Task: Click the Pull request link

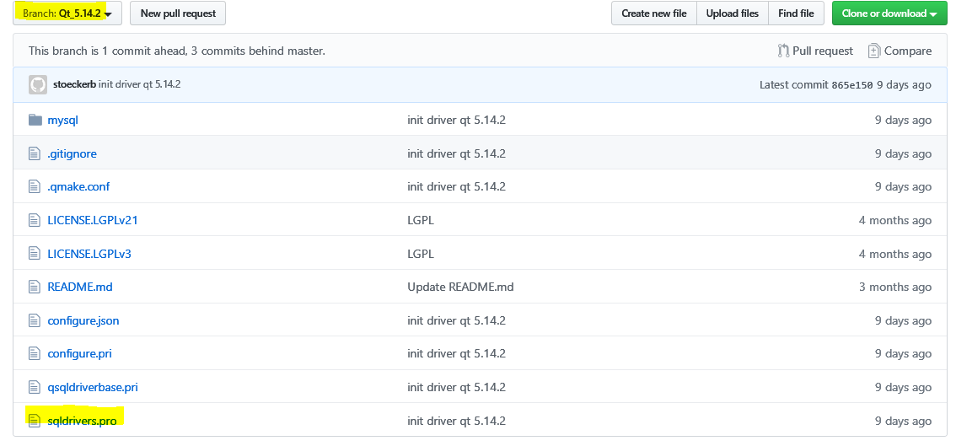Action: 823,51
